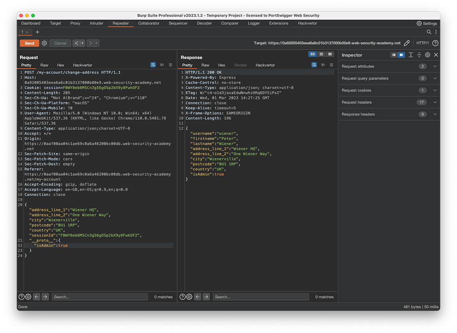Screen dimensions: 457x333
Task: Open Inspector settings gear
Action: pyautogui.click(x=427, y=55)
